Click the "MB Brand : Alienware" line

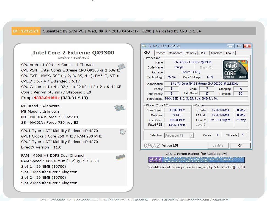click(x=40, y=106)
